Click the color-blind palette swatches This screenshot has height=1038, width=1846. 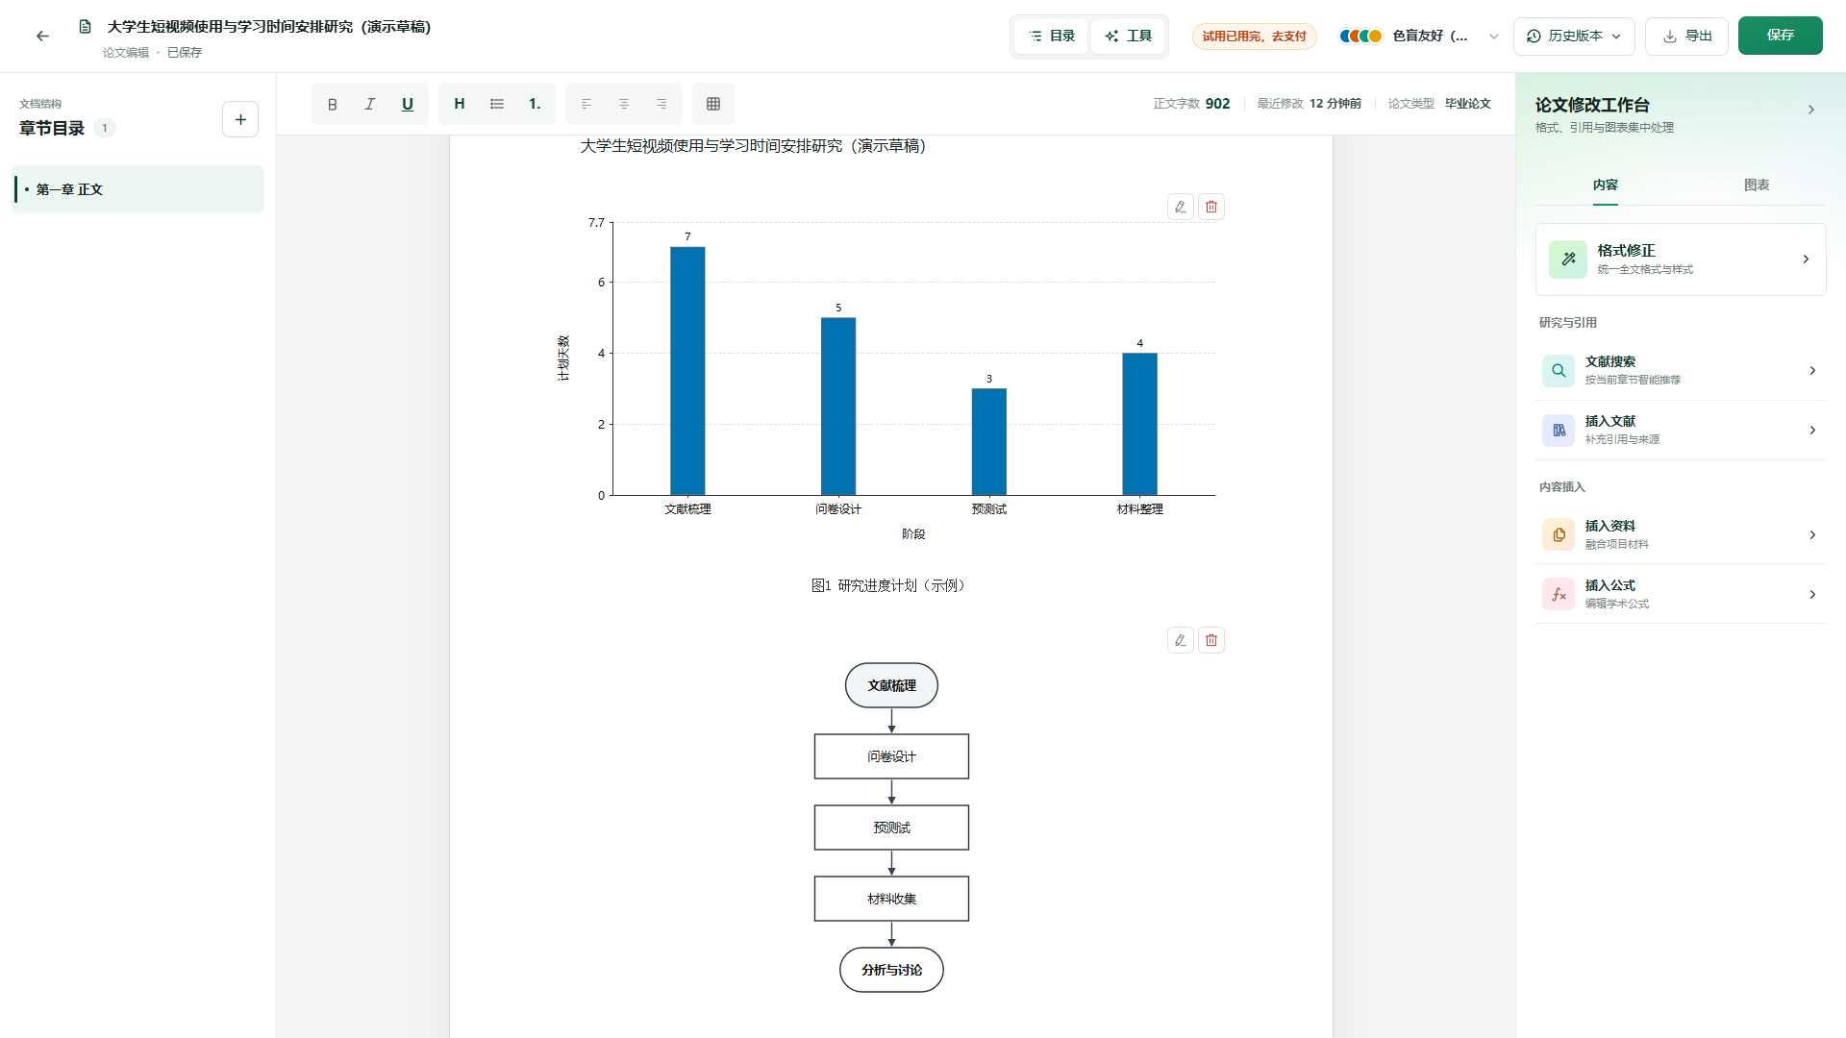coord(1360,36)
